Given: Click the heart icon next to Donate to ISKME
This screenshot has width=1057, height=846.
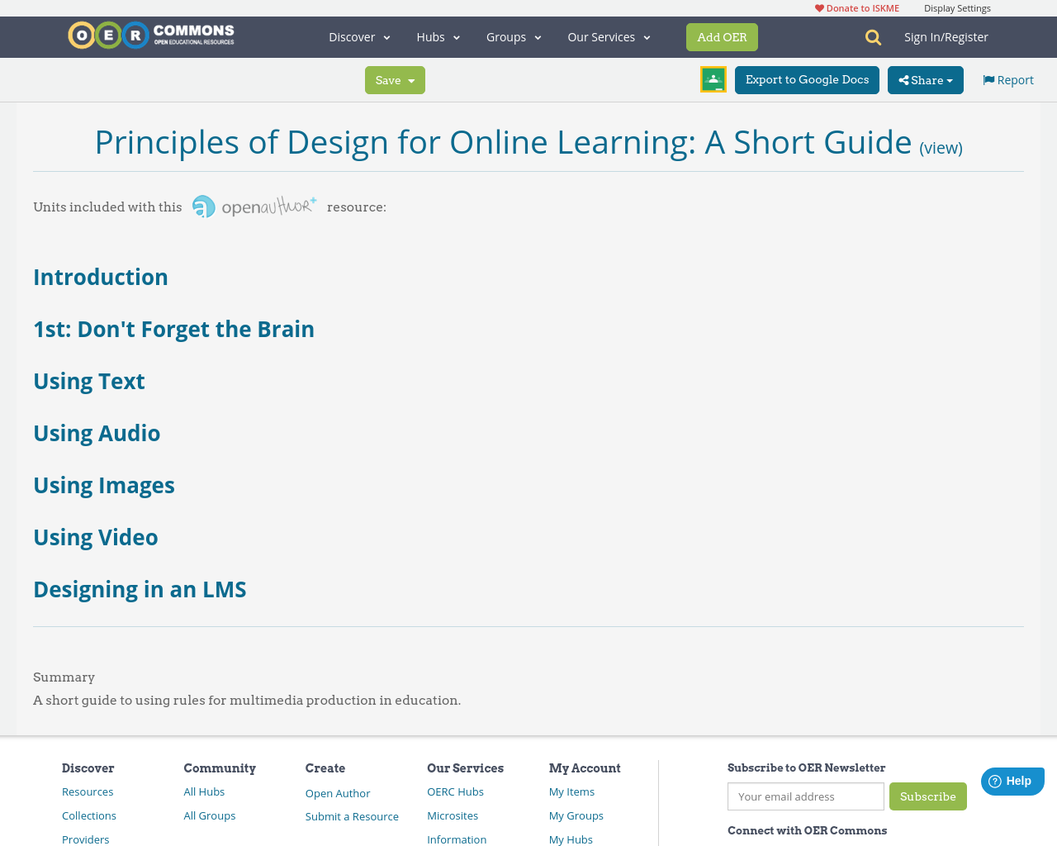Looking at the screenshot, I should tap(818, 7).
